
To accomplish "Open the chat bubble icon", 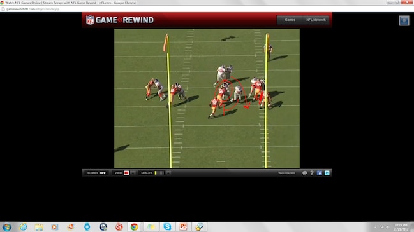I will 304,173.
